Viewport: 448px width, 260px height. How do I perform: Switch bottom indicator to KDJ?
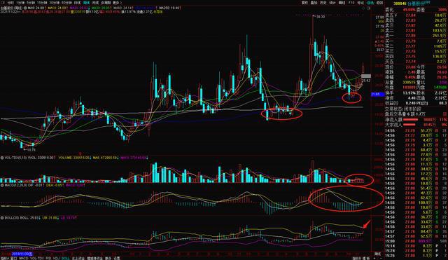56,258
